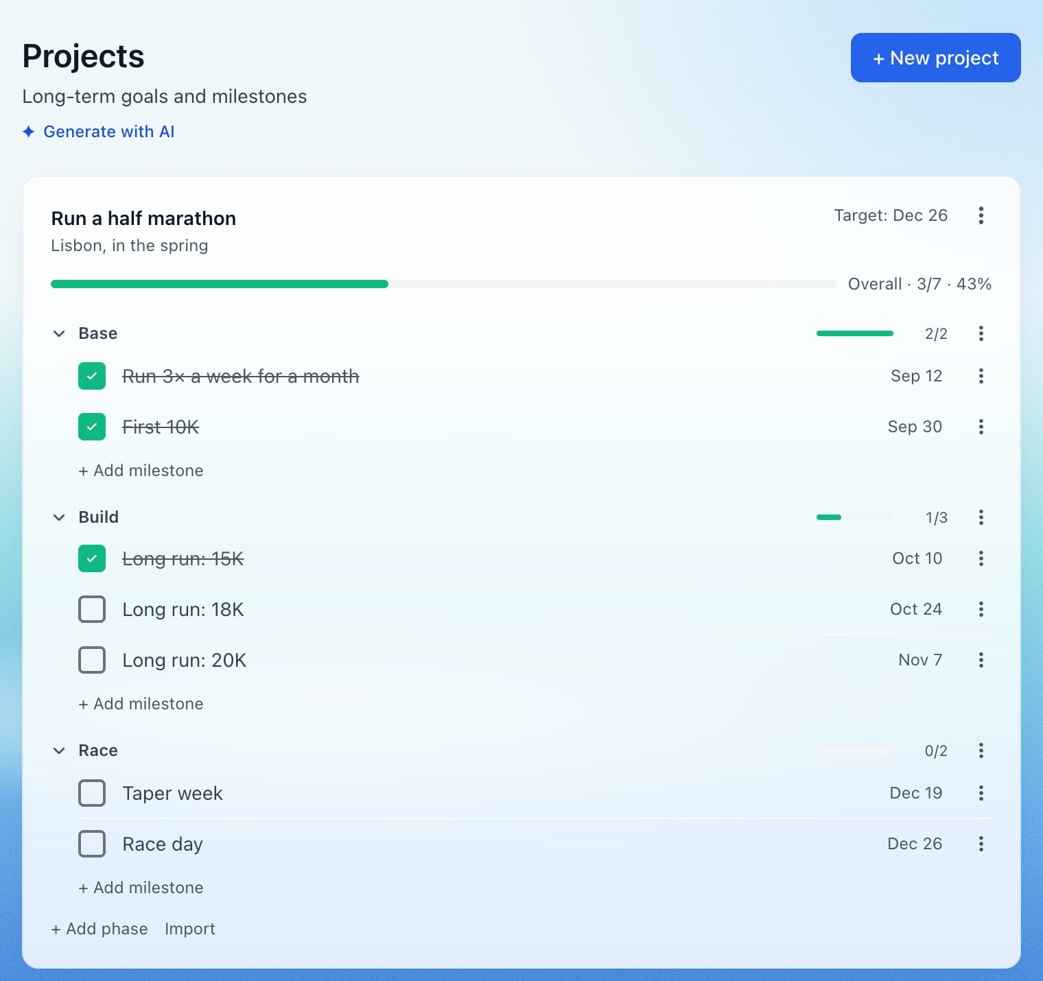Screen dimensions: 1043x981
Task: Open options for Run 3× a week milestone
Action: pyautogui.click(x=981, y=376)
